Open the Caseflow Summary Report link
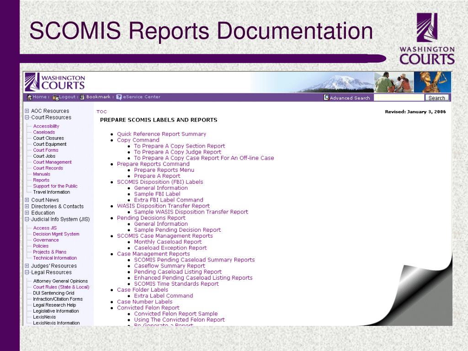468x351 pixels. coord(170,266)
